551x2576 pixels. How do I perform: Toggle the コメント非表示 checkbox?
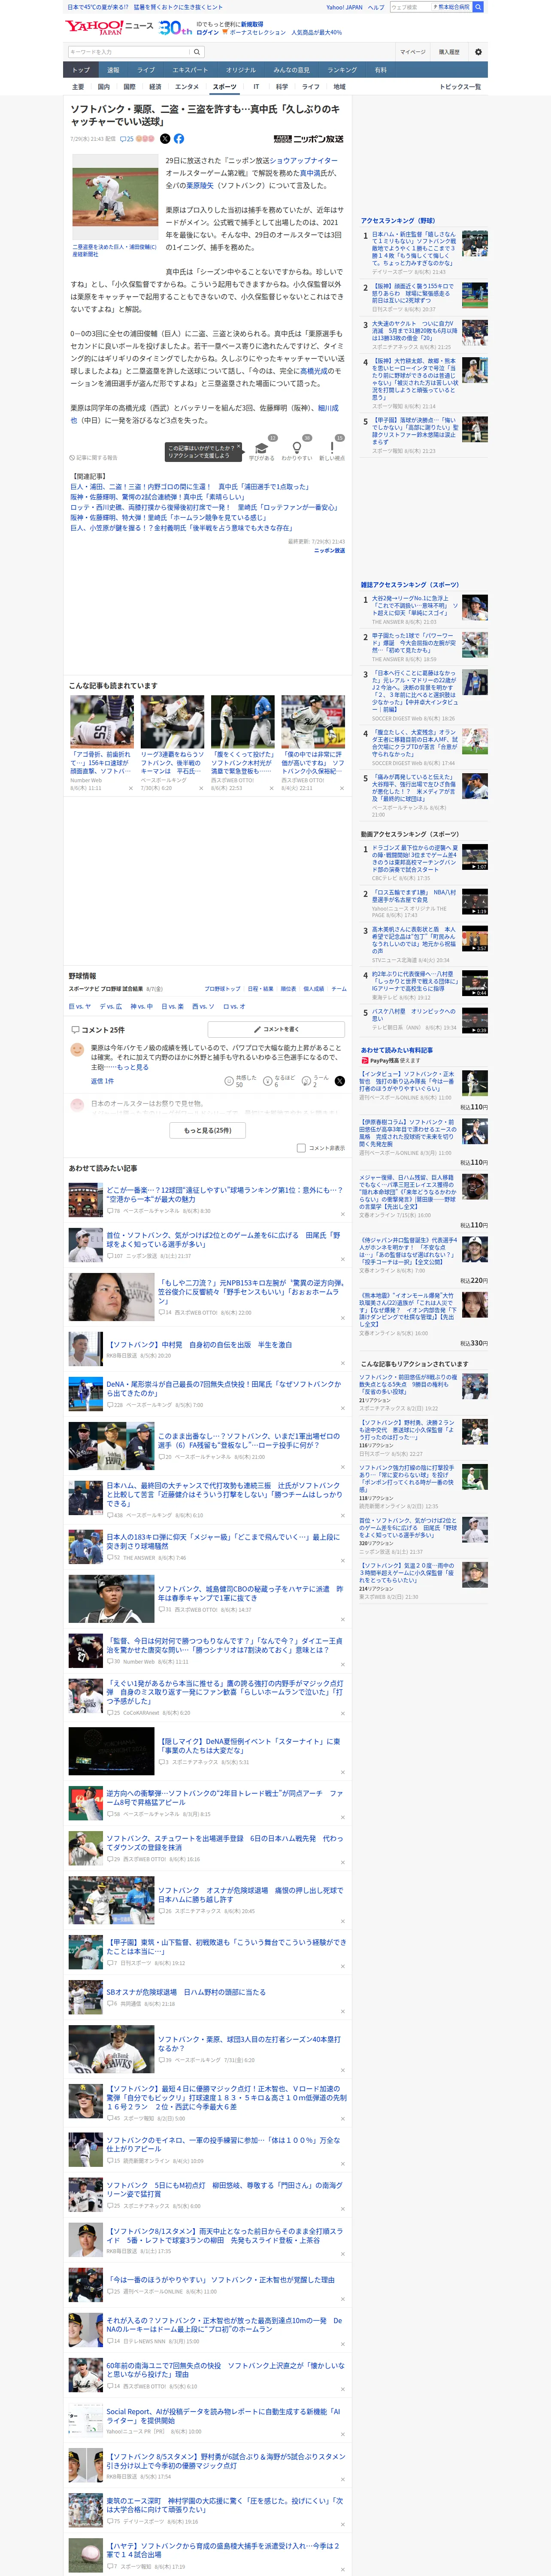tap(301, 1148)
